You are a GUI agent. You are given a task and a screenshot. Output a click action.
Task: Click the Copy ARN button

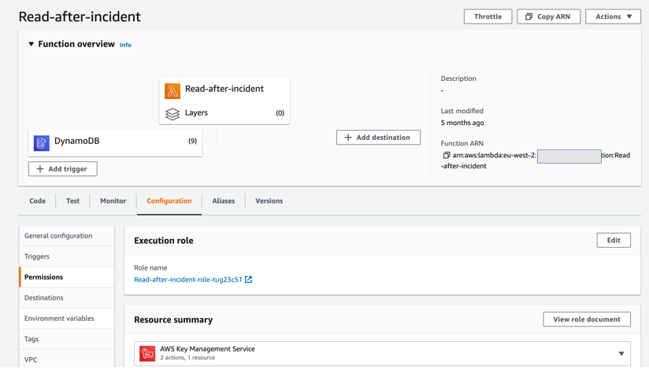(548, 17)
